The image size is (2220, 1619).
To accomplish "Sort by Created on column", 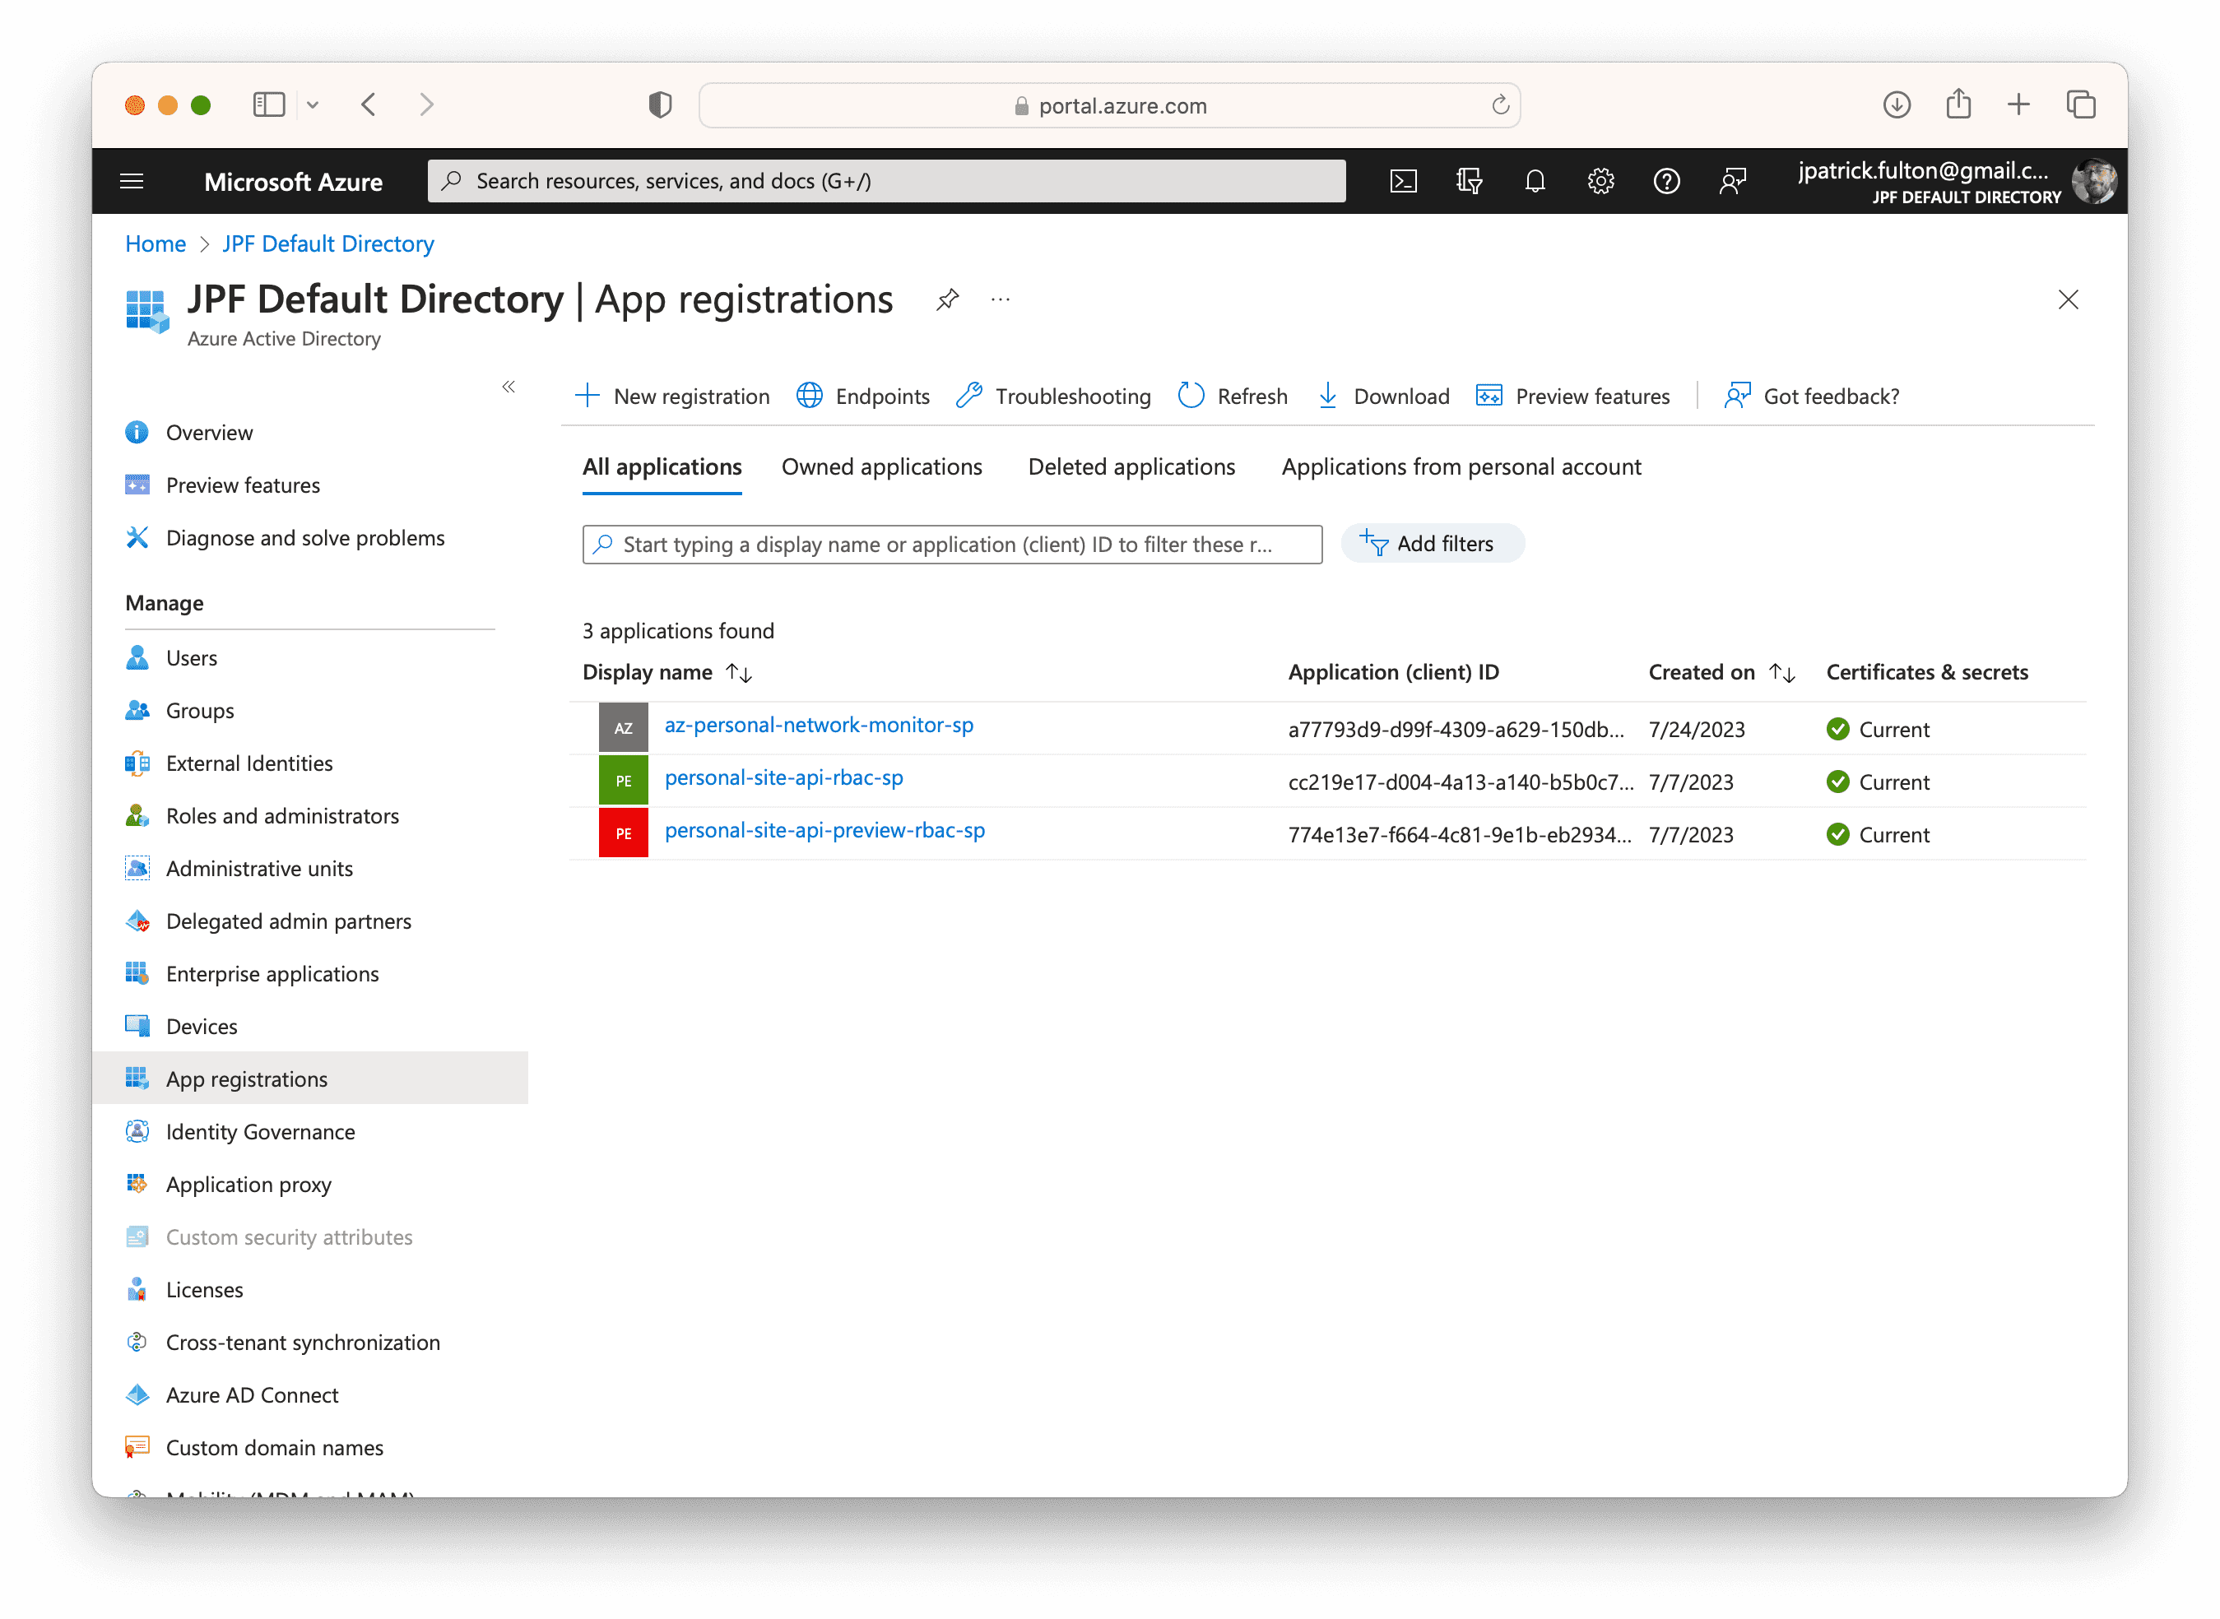I will [x=1721, y=672].
